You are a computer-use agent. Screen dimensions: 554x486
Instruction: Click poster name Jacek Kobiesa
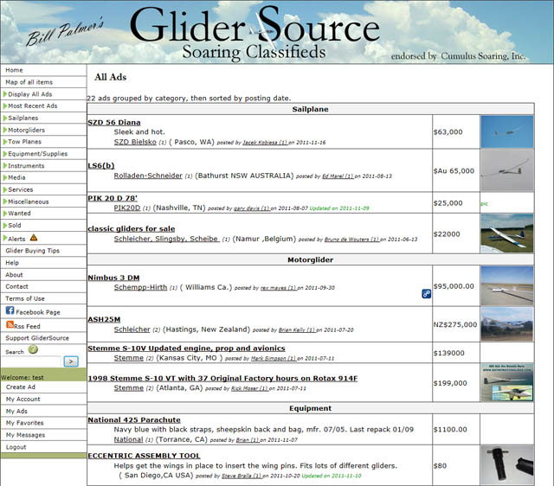coord(265,143)
